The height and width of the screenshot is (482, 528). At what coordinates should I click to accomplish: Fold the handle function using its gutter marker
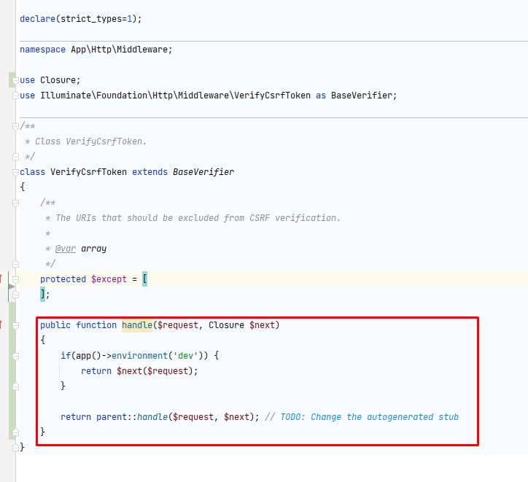tap(15, 325)
